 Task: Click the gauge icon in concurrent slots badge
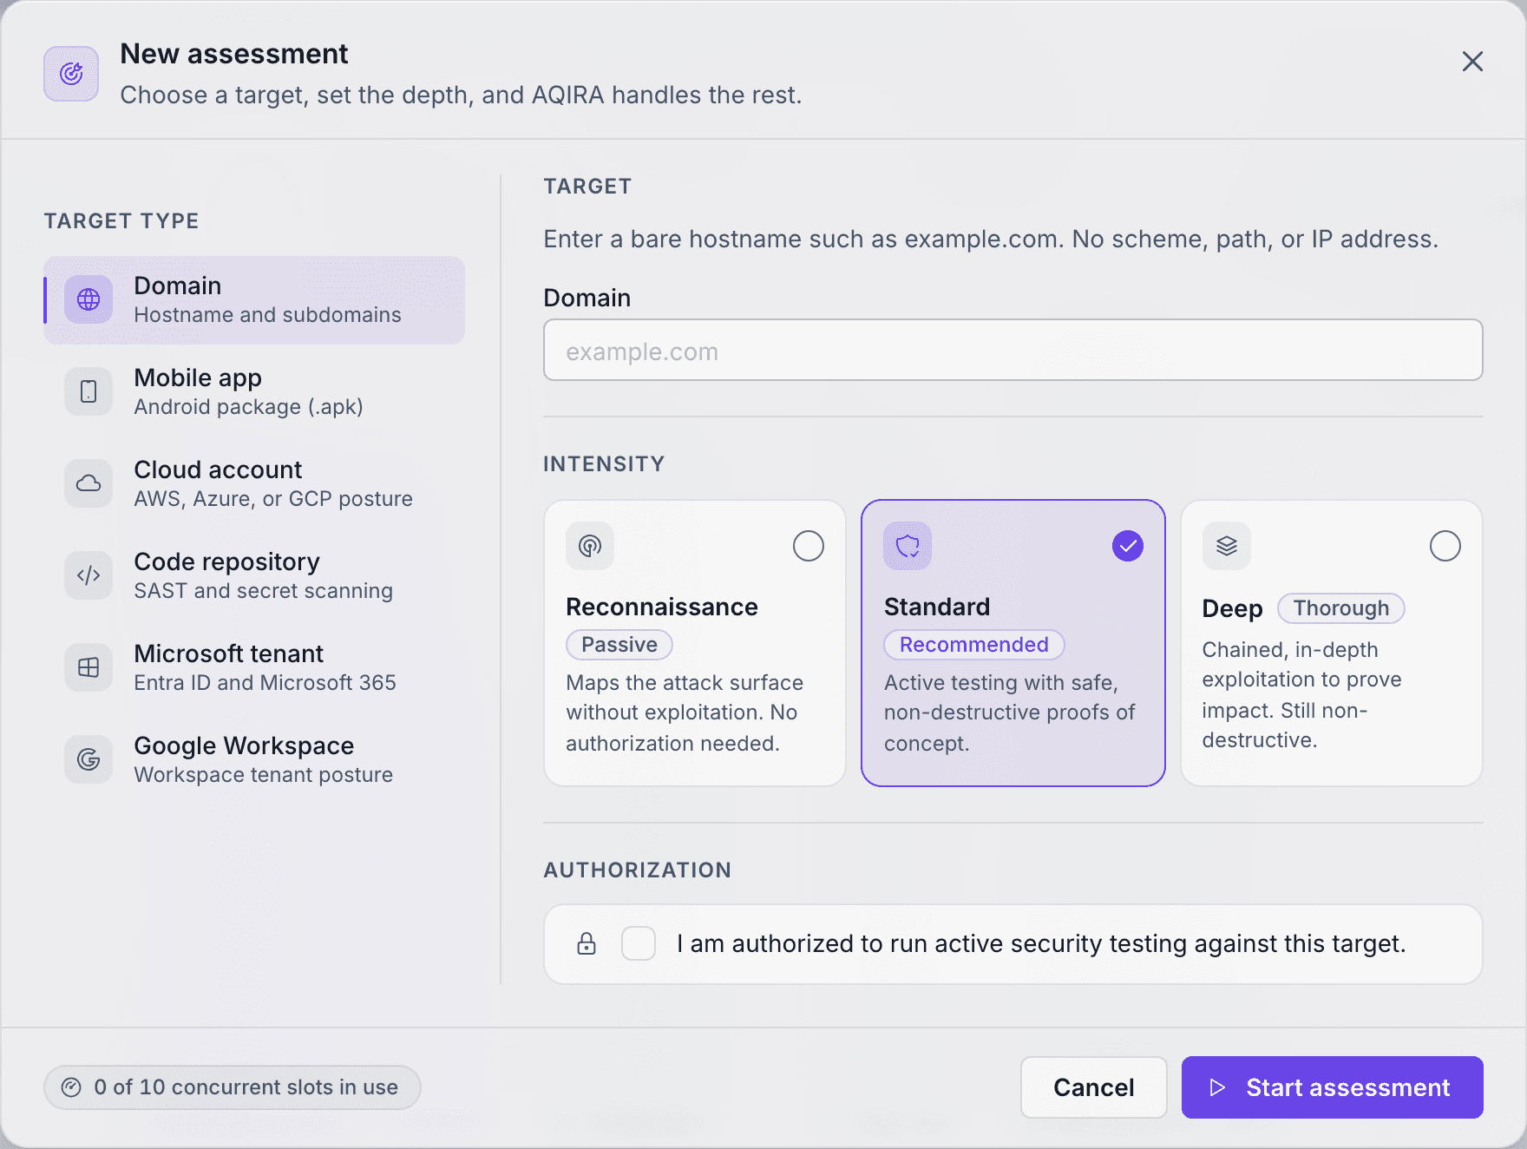[72, 1087]
